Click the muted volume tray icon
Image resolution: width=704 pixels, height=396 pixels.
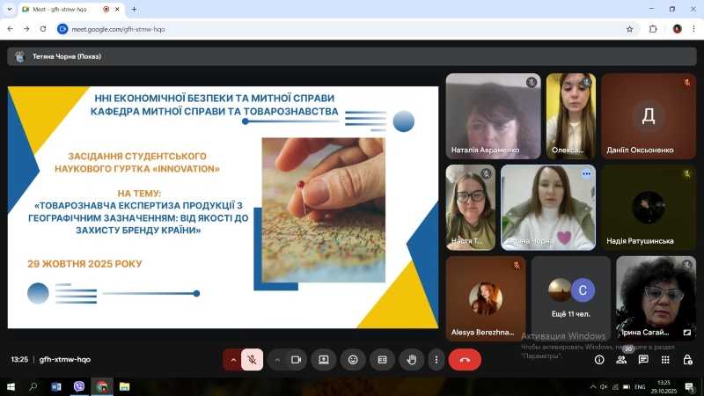pos(604,387)
